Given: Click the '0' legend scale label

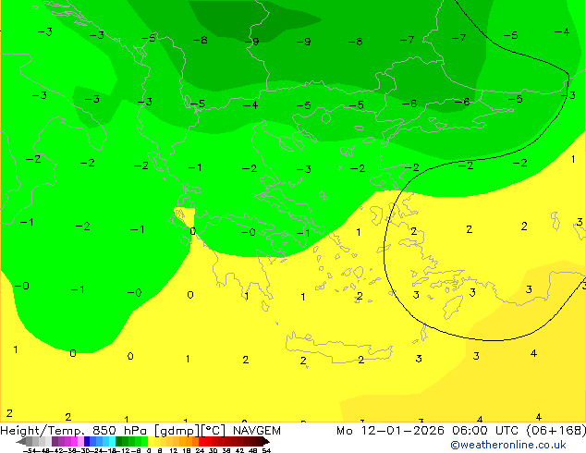Looking at the screenshot, I should [x=149, y=451].
